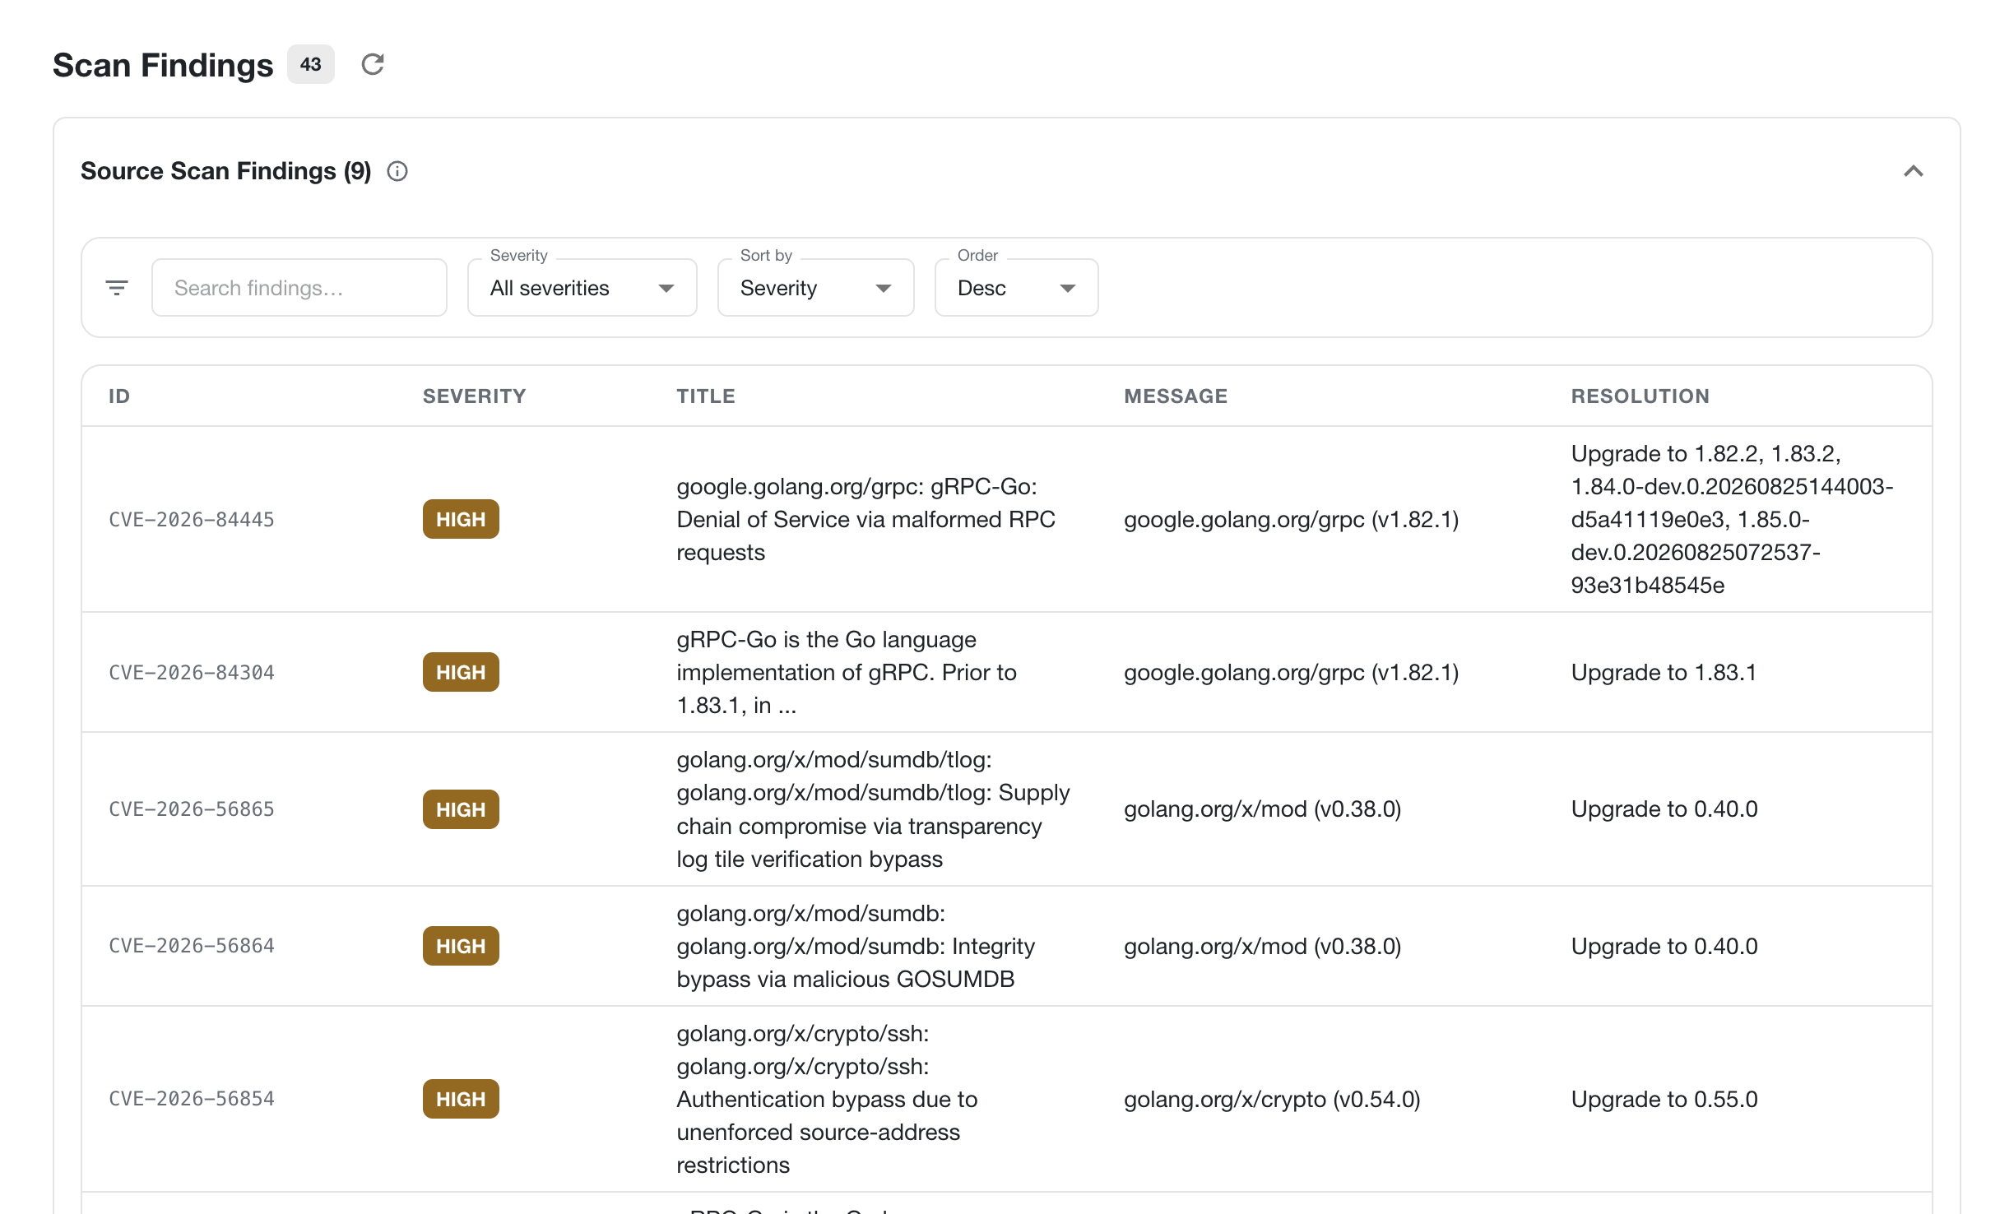Select finding ID CVE-2026-56854

tap(192, 1099)
